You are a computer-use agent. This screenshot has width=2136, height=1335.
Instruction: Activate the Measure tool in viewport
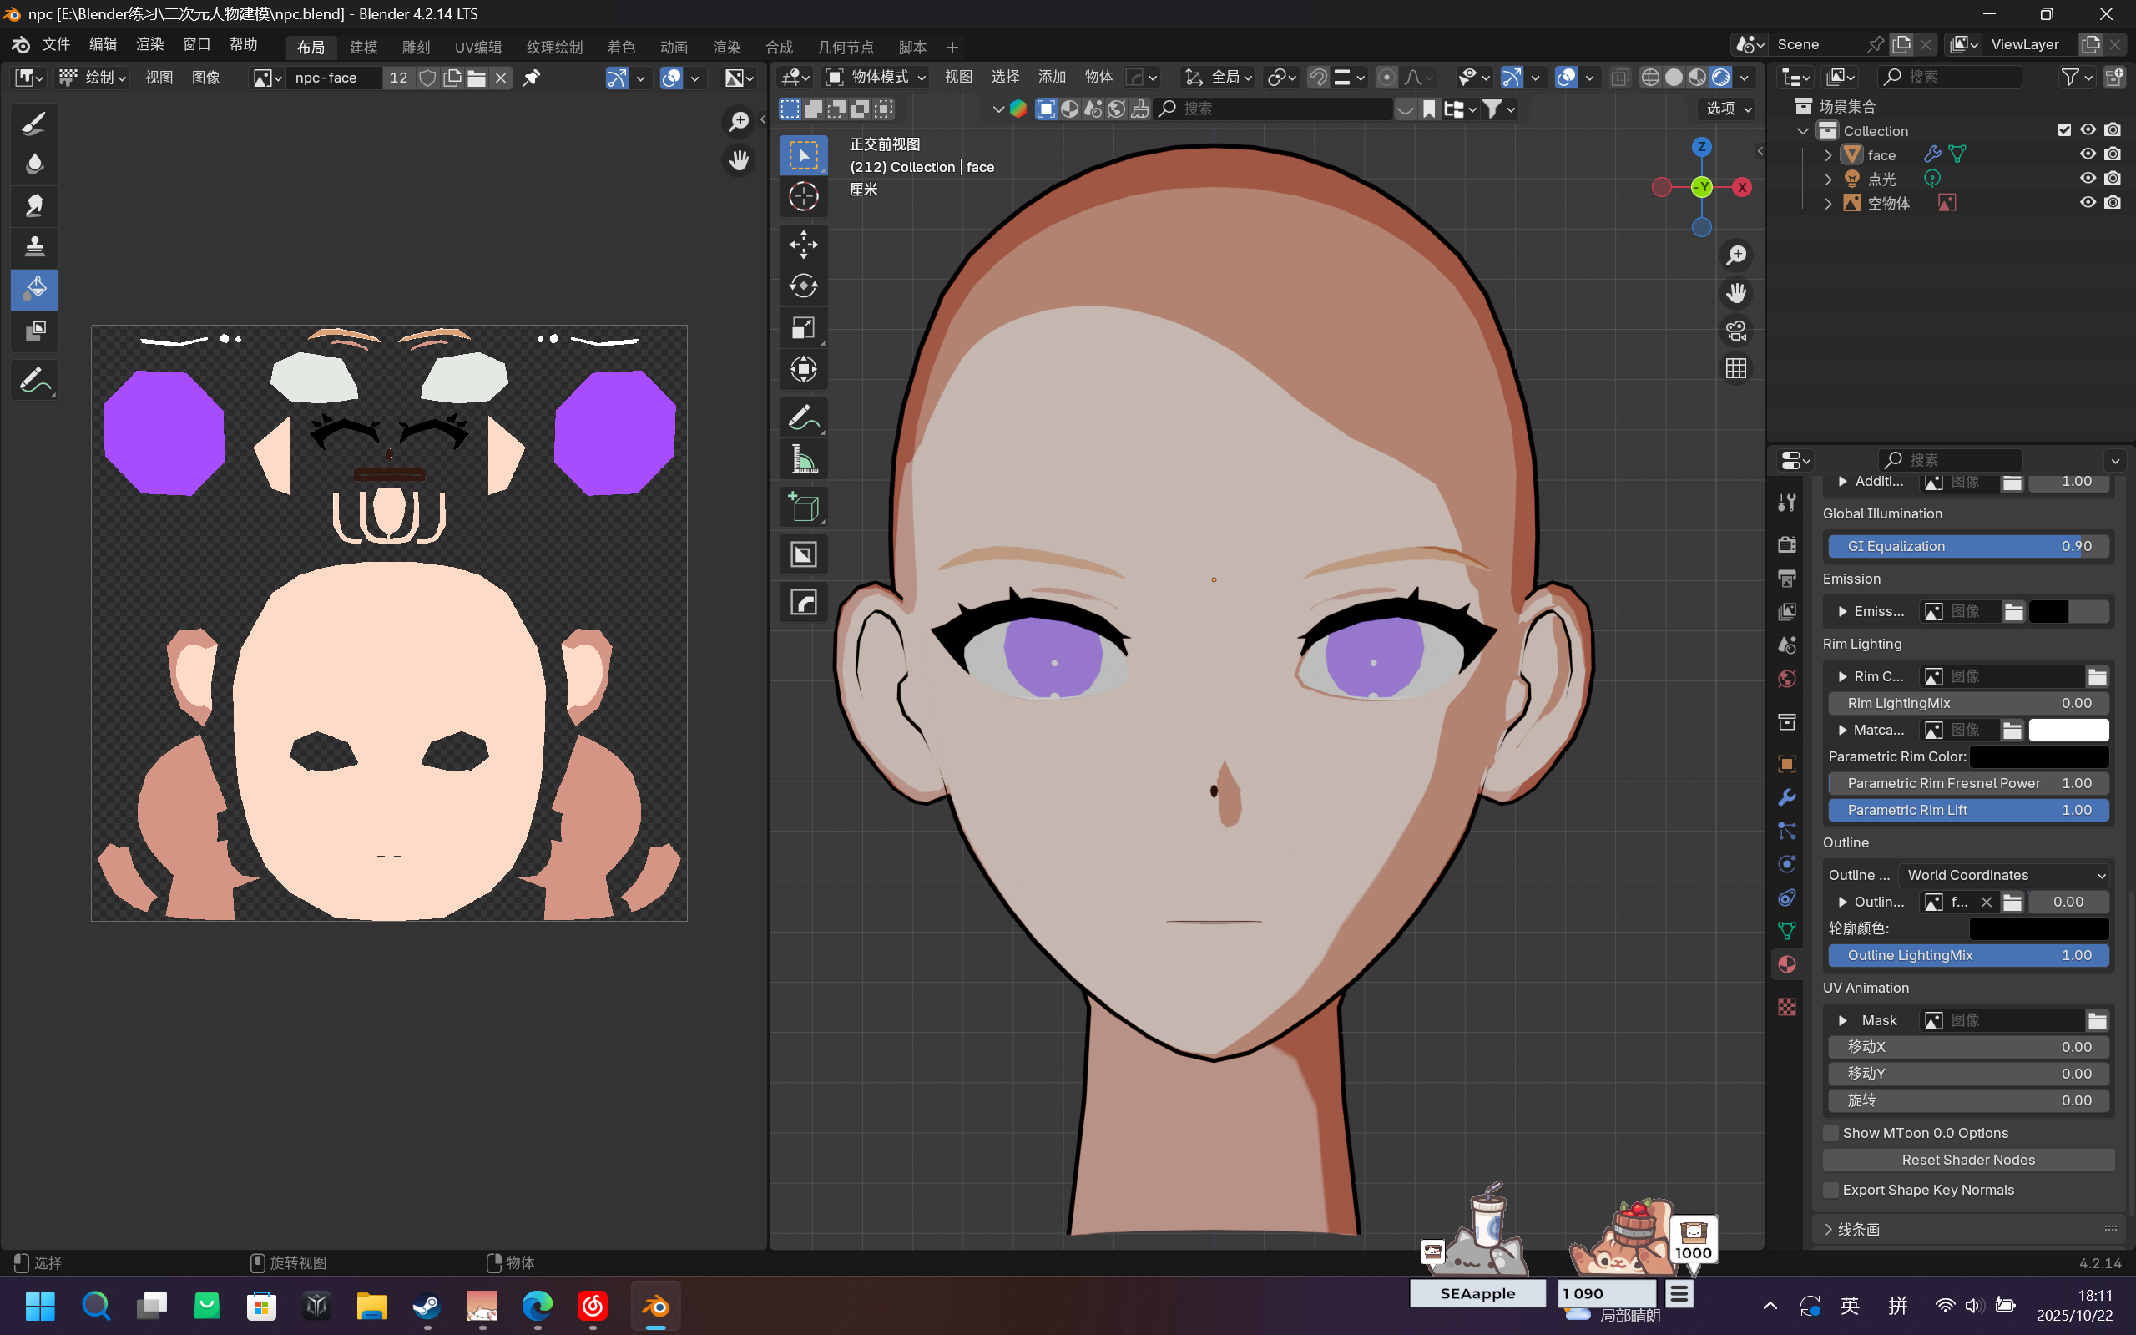pyautogui.click(x=802, y=459)
